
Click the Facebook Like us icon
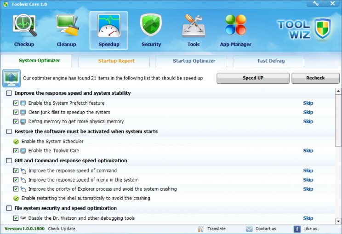click(x=297, y=229)
